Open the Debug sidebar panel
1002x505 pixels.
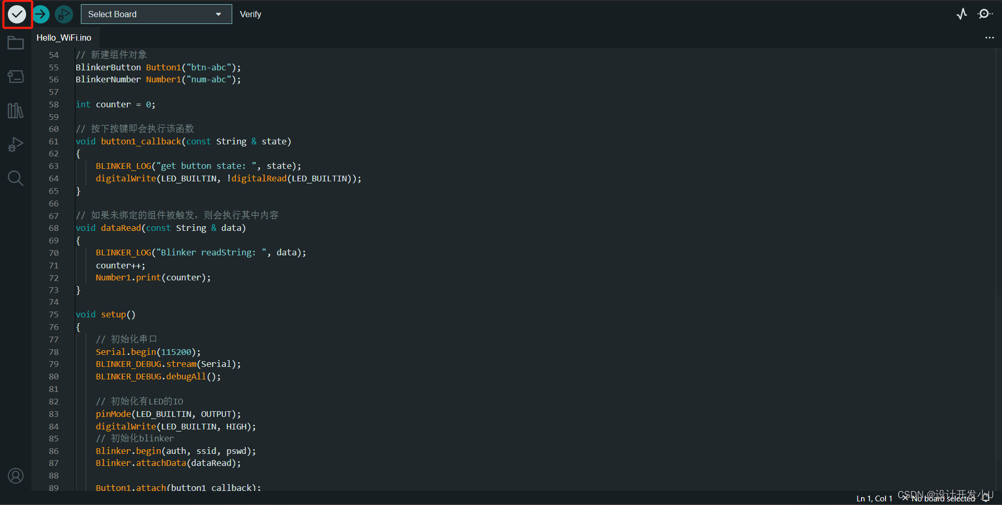pos(16,144)
